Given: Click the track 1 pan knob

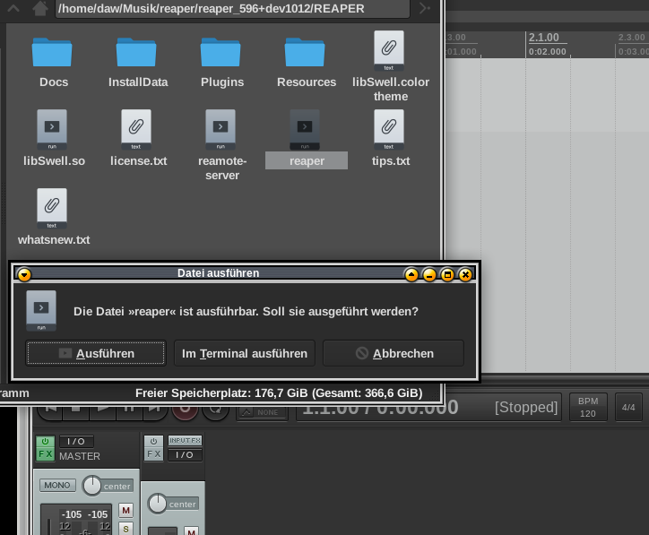Looking at the screenshot, I should [157, 504].
